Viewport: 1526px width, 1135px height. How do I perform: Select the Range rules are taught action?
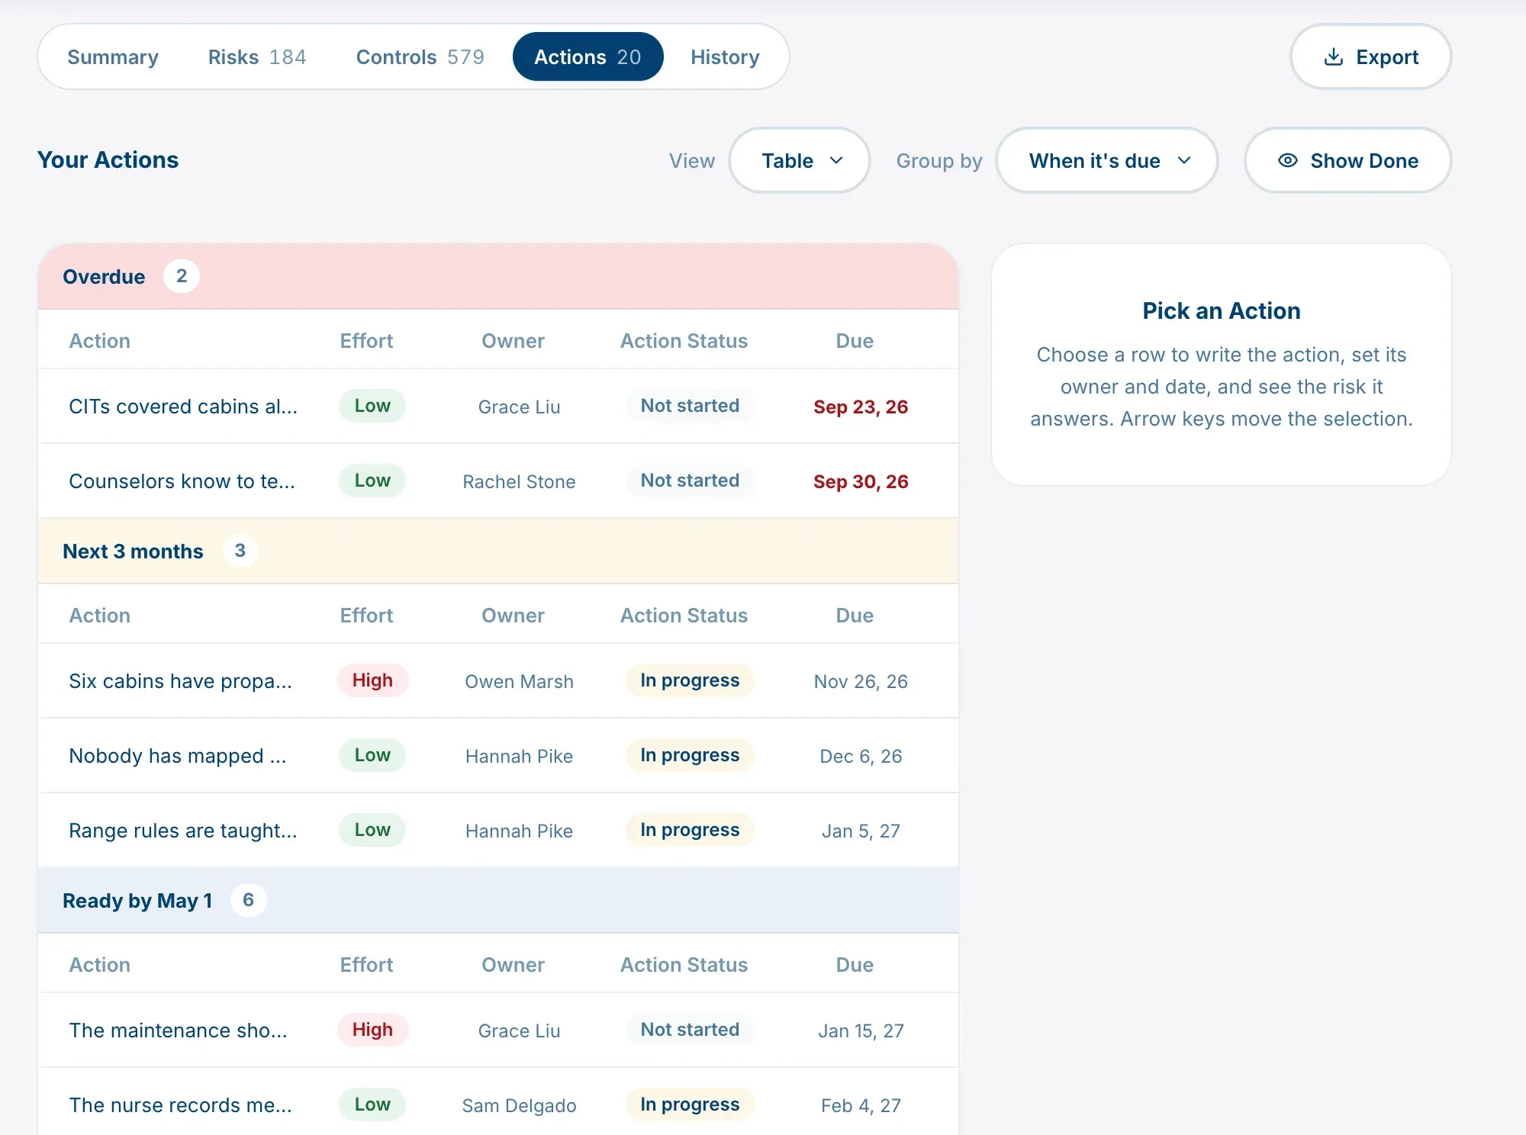pyautogui.click(x=498, y=830)
